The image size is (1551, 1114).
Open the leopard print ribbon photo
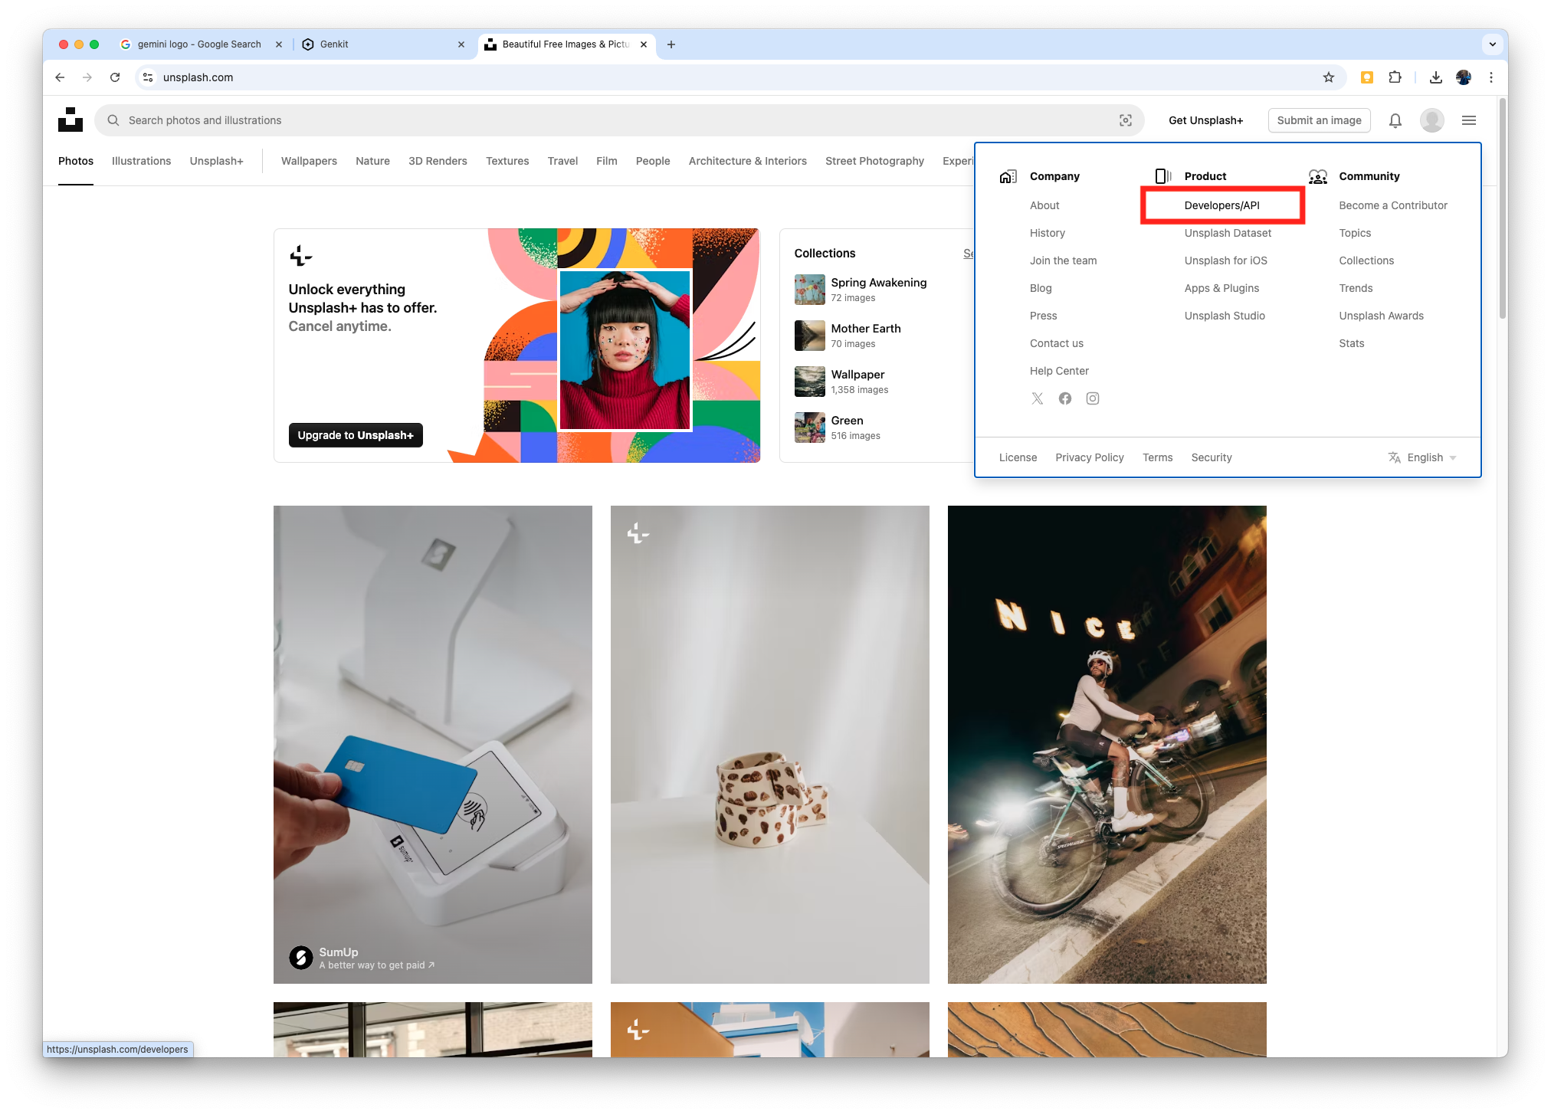pos(769,744)
